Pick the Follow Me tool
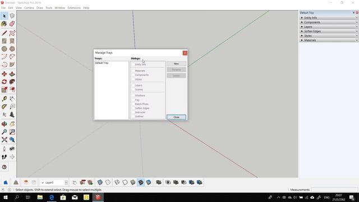Screen dimensions: 359x202 [12, 82]
